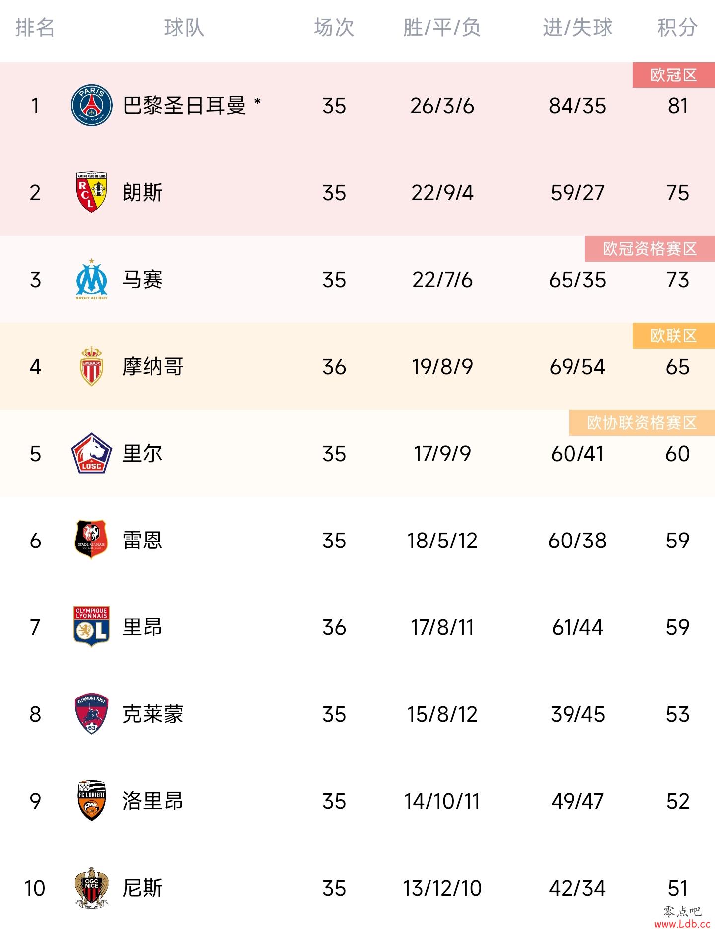Screen dimensions: 715x929
Task: Open the 巴黎圣日耳曼 team name link
Action: 184,105
